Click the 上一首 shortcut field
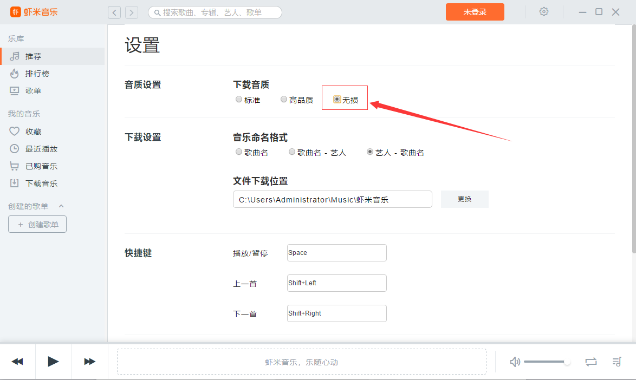The image size is (636, 380). (336, 283)
